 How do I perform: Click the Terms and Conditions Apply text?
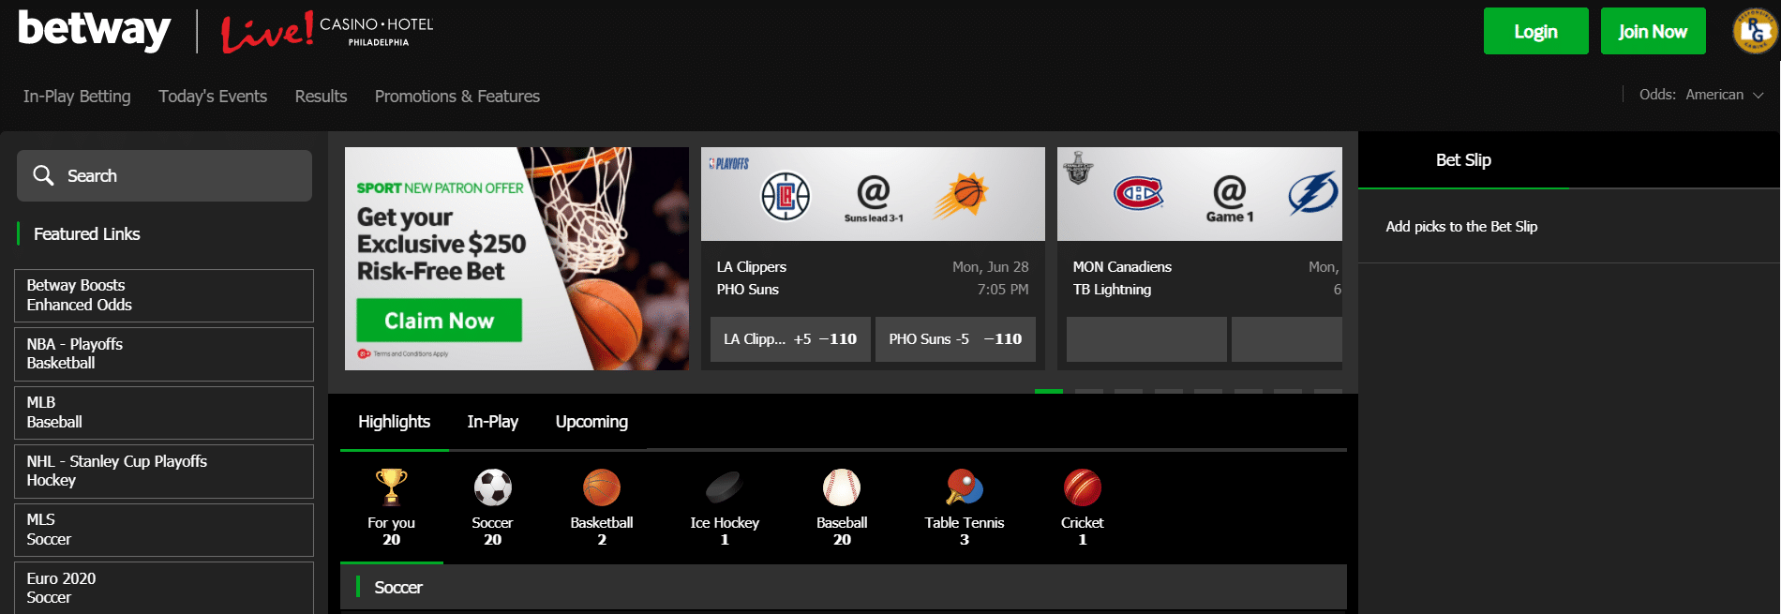[411, 353]
